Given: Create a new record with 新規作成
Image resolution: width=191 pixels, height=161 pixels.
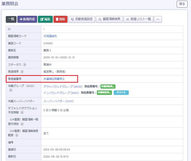Looking at the screenshot, I should tap(27, 19).
